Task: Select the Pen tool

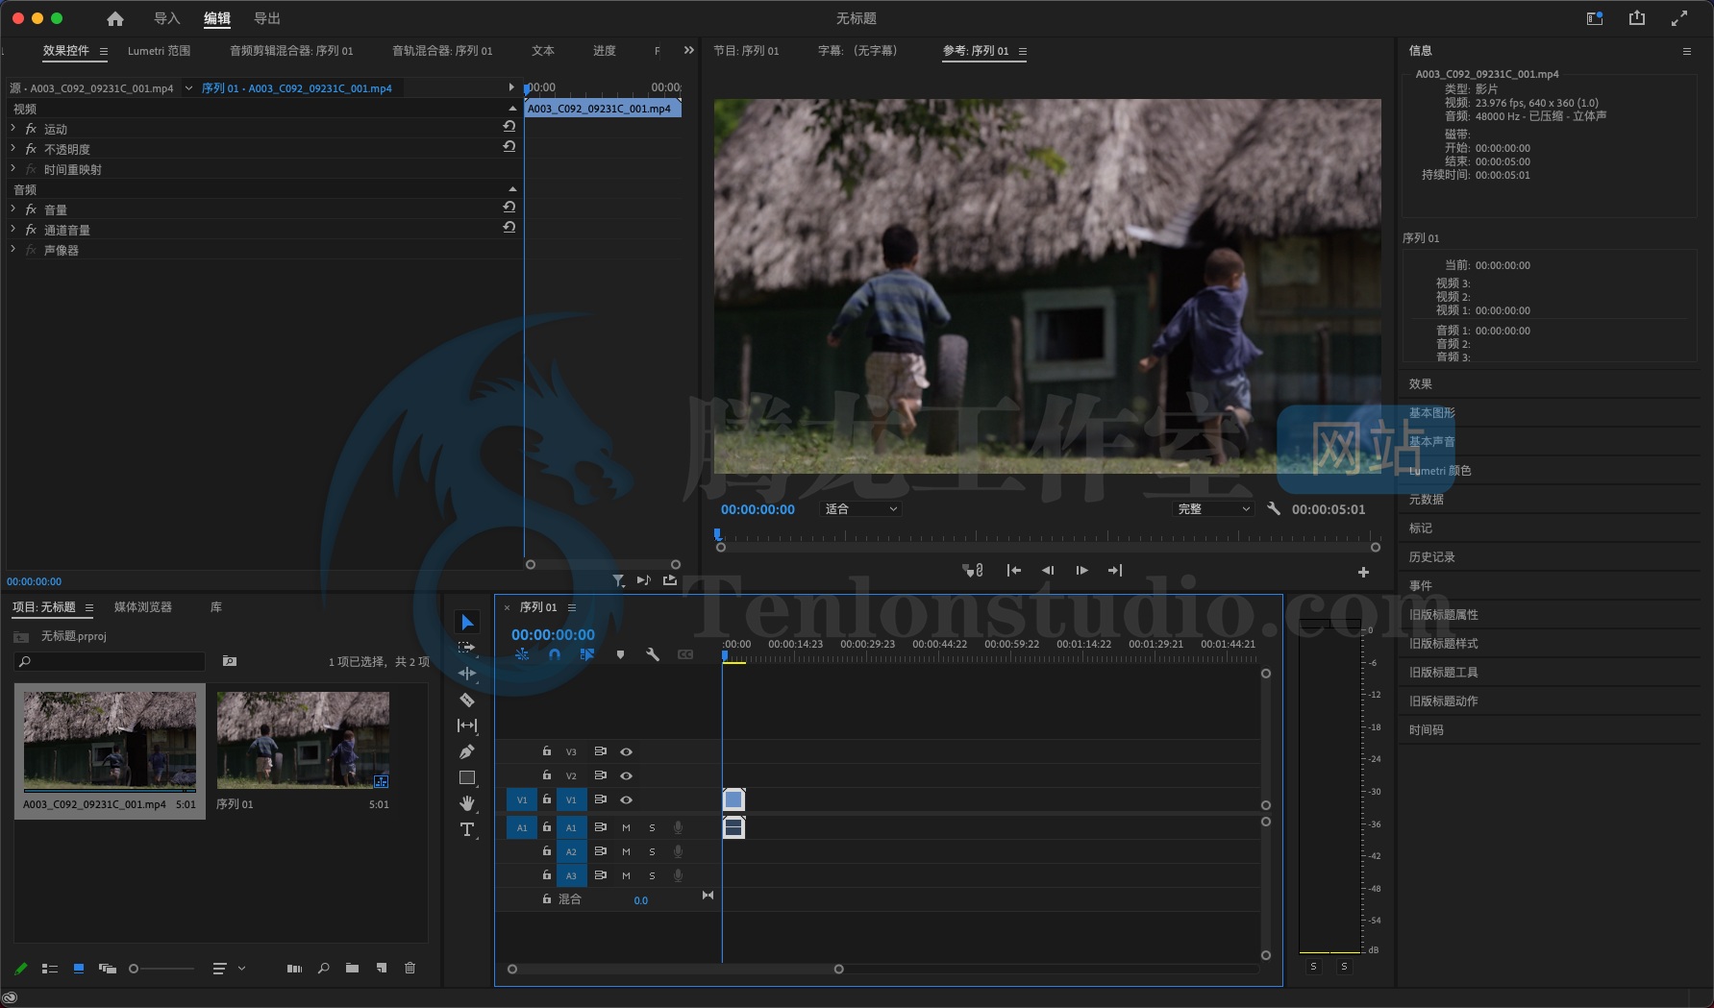Action: (x=467, y=751)
